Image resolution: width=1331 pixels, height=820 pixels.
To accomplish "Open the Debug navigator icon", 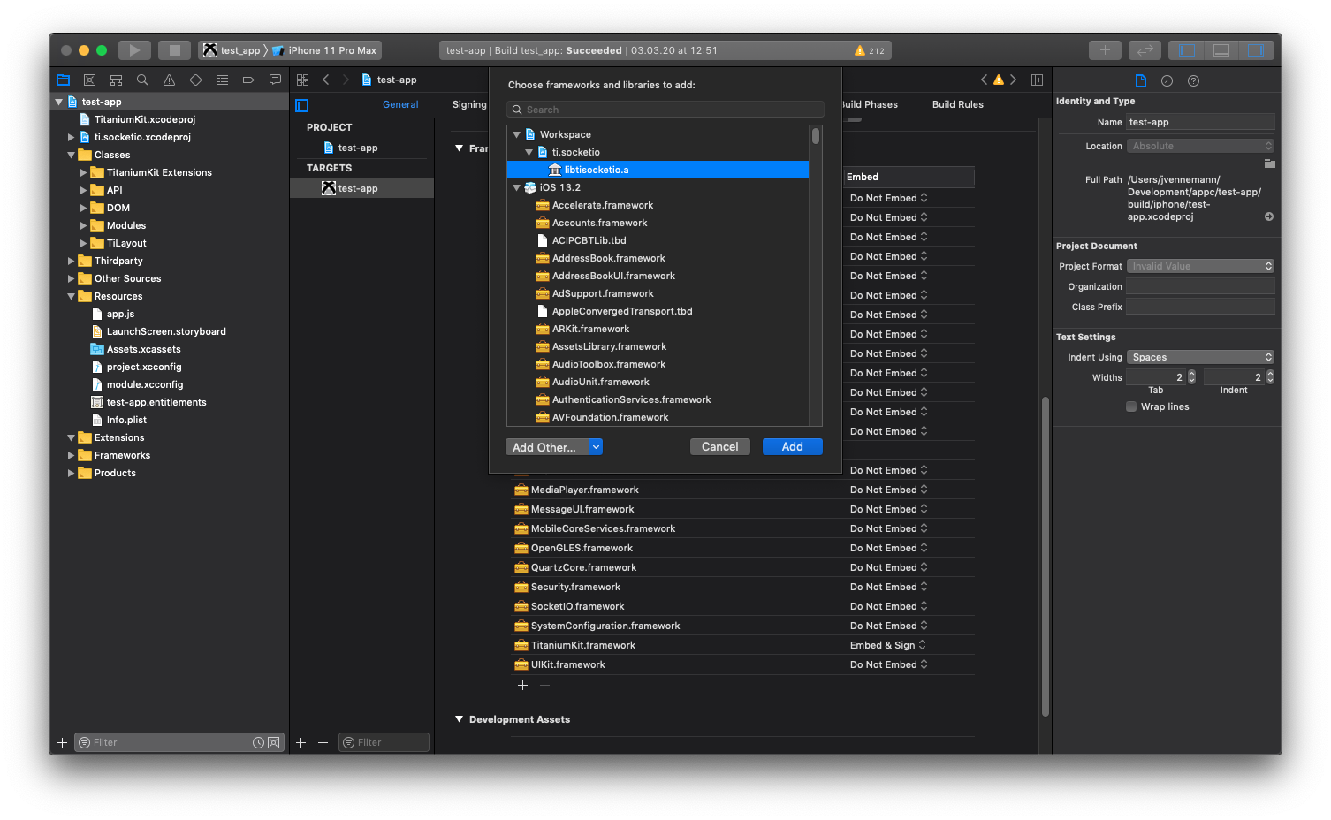I will pos(222,80).
